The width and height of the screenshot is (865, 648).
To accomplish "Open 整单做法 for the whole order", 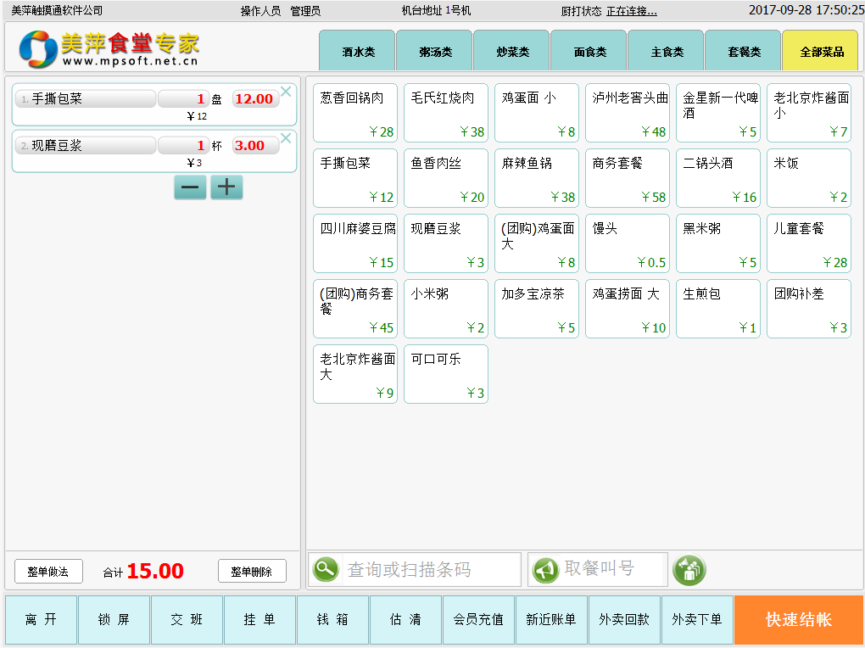I will (48, 572).
